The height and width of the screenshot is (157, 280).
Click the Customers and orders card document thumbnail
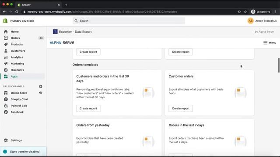coord(148,92)
